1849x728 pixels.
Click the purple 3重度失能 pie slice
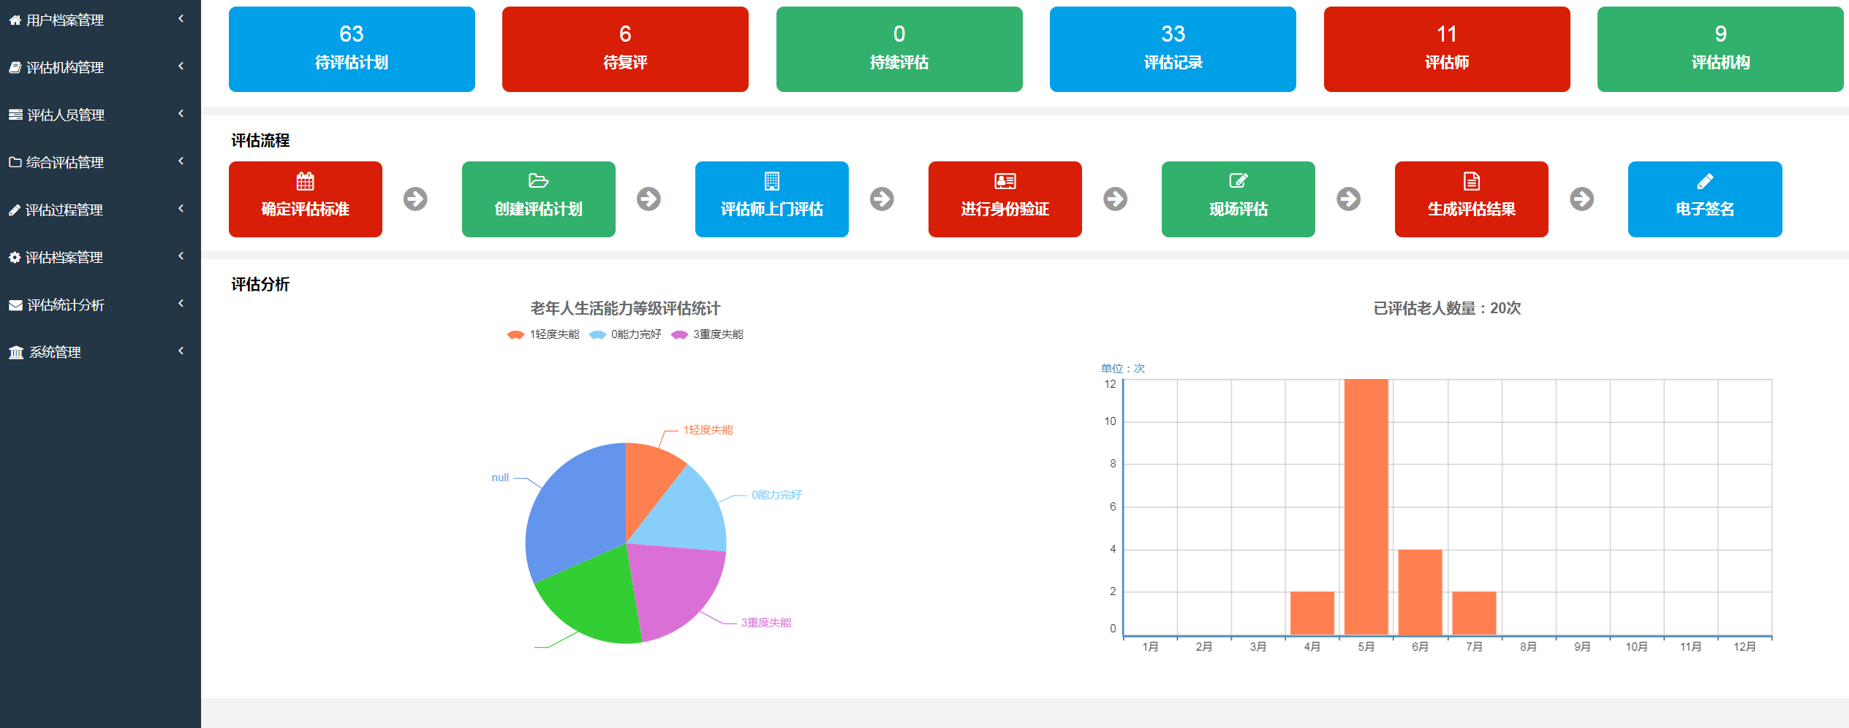(x=673, y=588)
